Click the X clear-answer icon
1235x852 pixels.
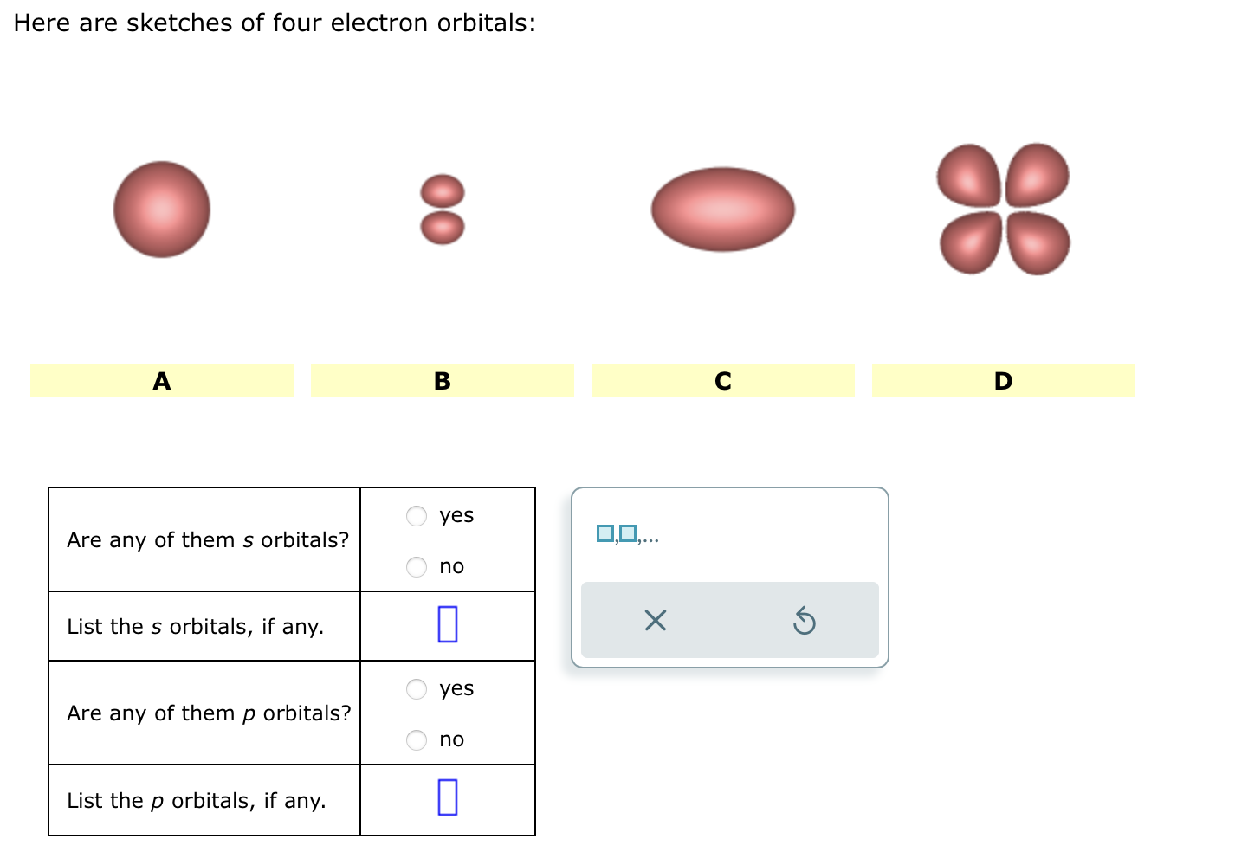tap(656, 620)
